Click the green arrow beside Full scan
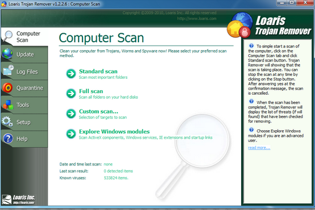Screen dimensions: 315x210 (x=71, y=94)
